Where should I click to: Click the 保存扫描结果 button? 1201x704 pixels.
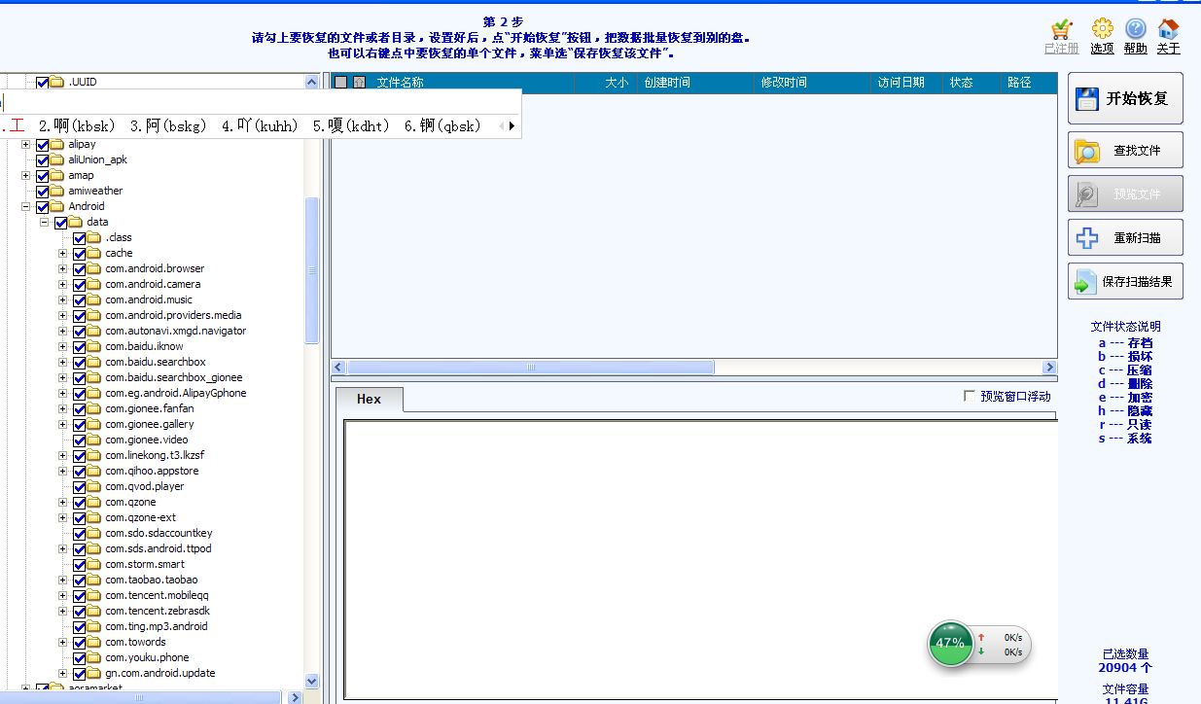click(x=1125, y=282)
